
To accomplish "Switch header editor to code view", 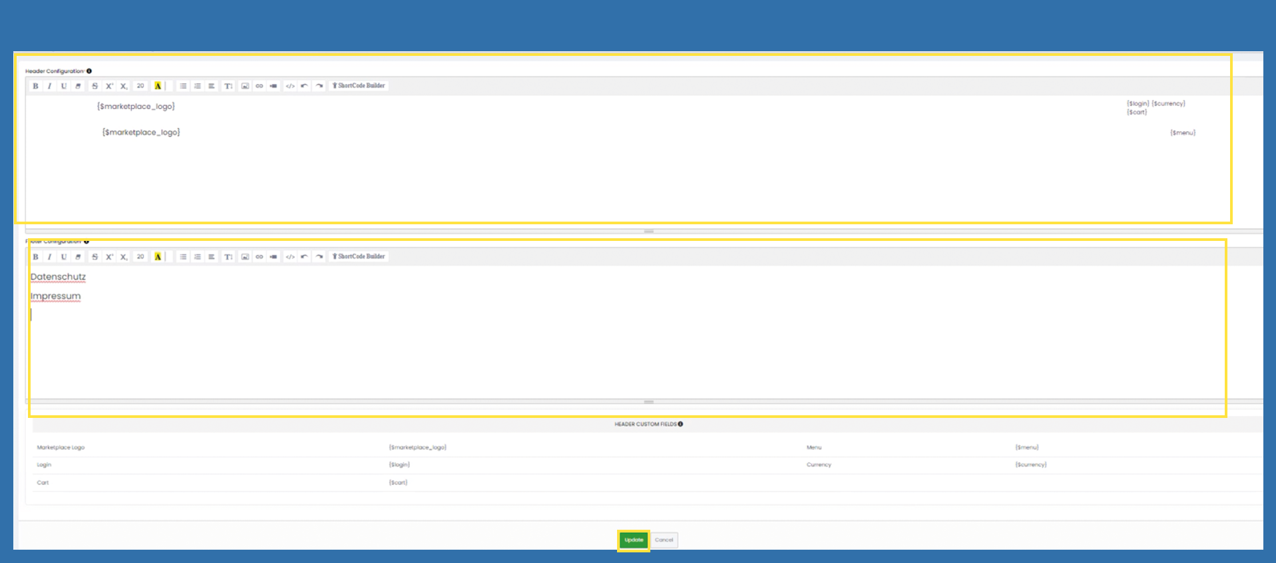I will pyautogui.click(x=290, y=86).
